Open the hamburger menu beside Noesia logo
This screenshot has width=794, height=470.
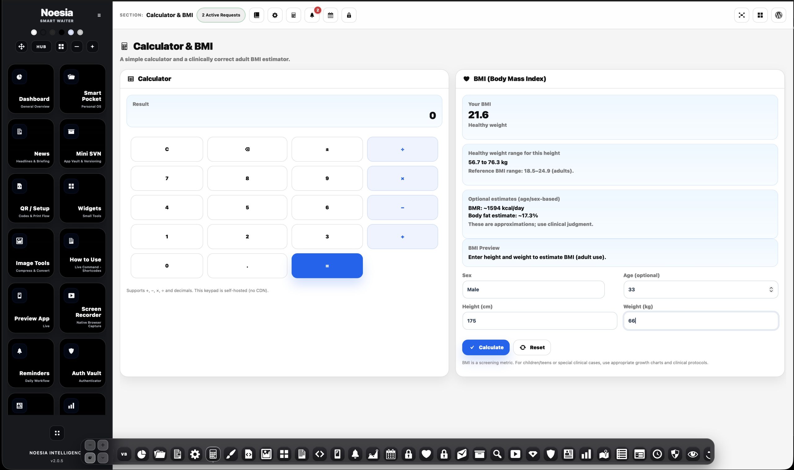click(x=99, y=15)
